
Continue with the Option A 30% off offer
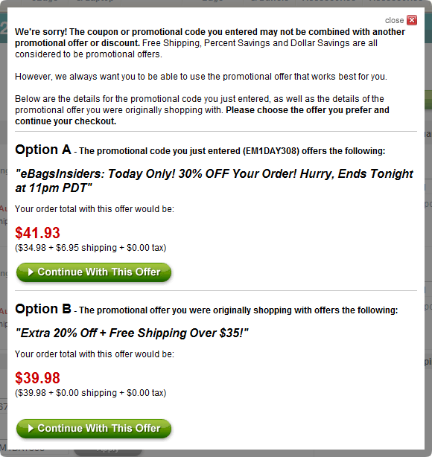click(94, 272)
